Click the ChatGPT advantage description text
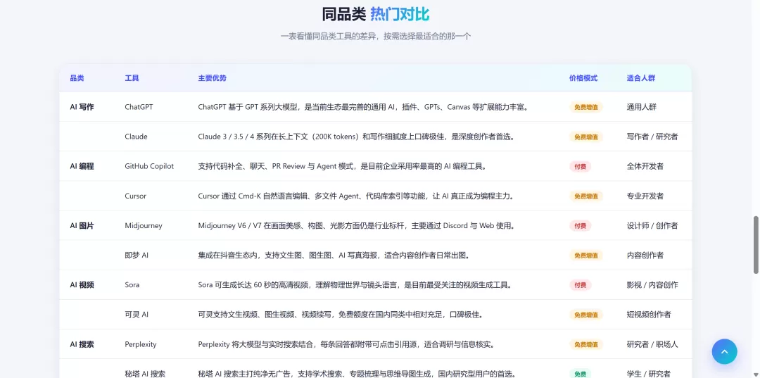This screenshot has width=760, height=378. point(362,107)
